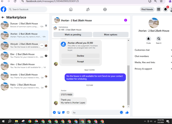Screen dimensions: 172x124
Task: Click the taskbar clock
Action: click(161, 121)
